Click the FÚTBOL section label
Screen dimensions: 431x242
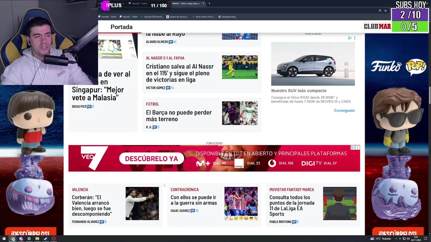pos(152,104)
